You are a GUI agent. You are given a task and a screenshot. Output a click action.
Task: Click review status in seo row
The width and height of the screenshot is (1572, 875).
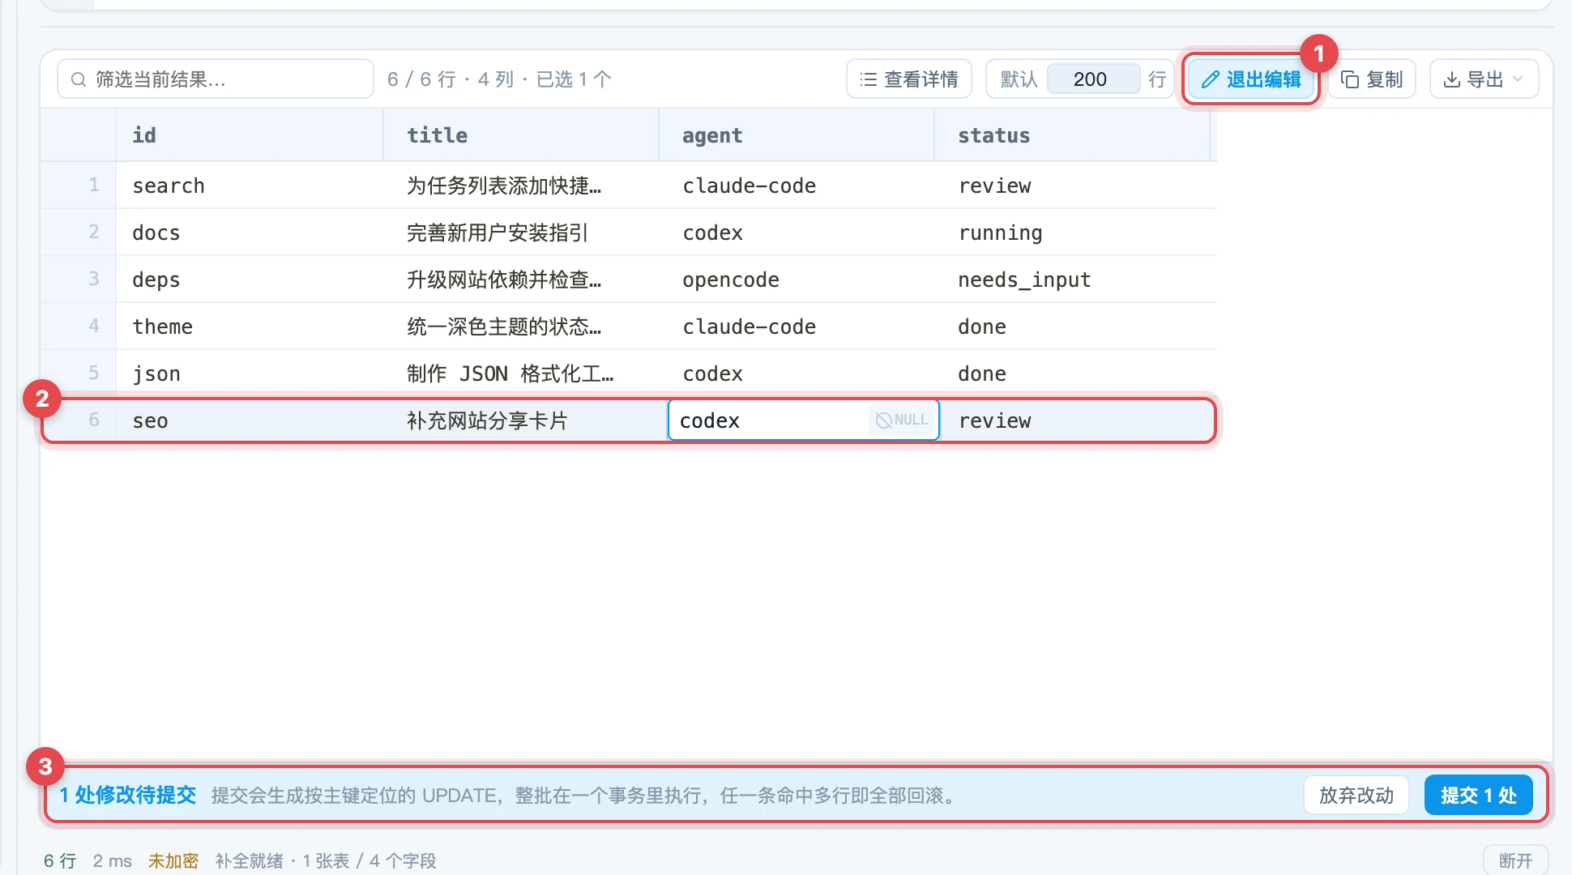(1072, 420)
